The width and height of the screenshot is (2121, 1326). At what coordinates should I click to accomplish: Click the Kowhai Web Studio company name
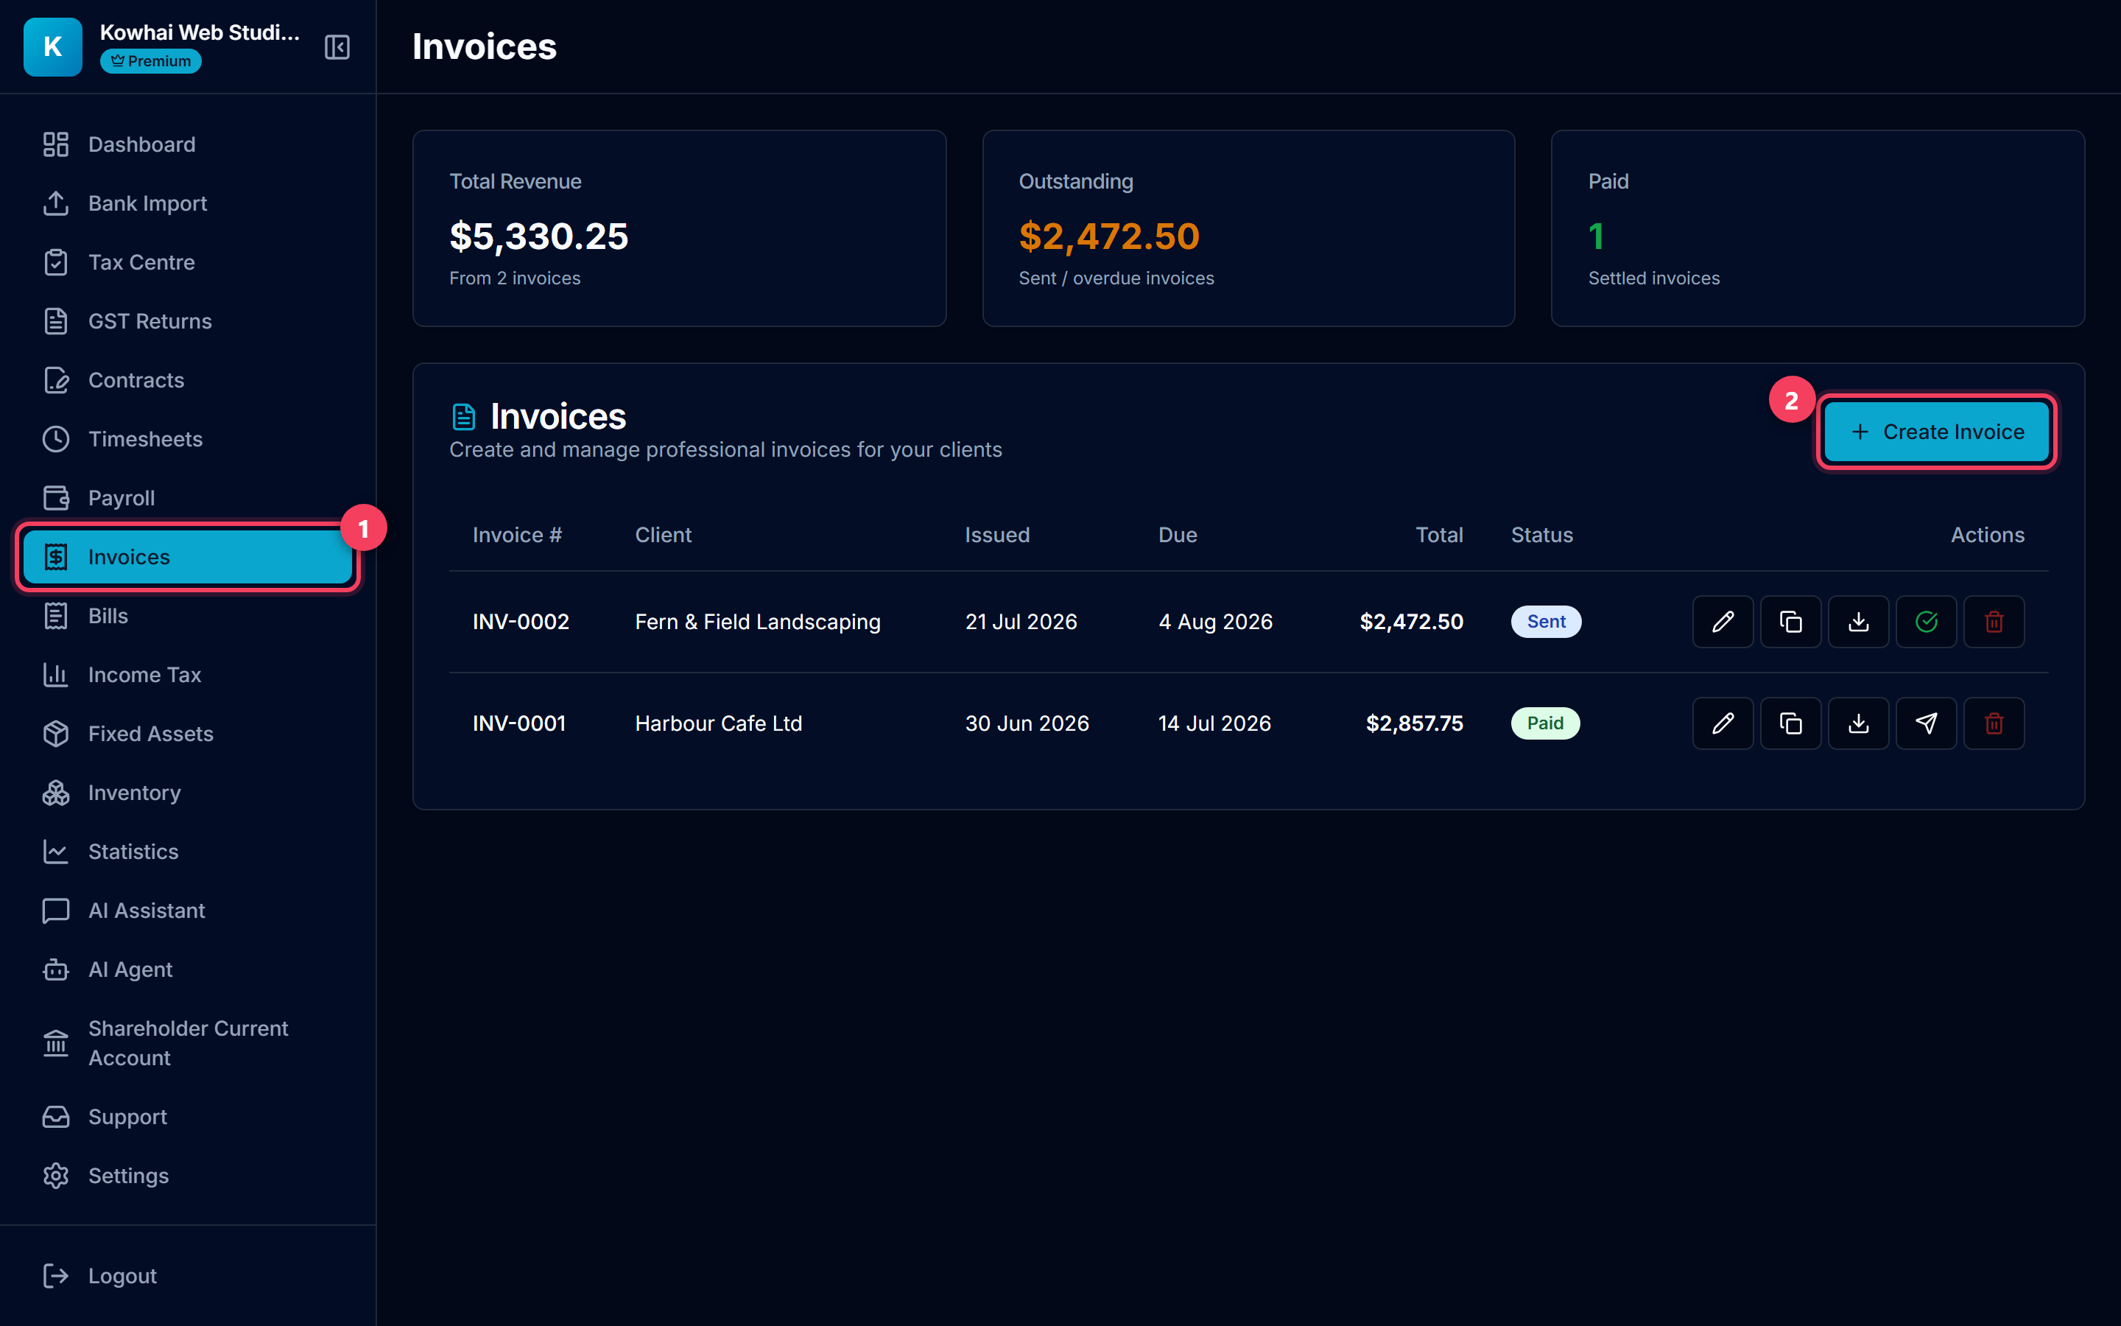(x=200, y=32)
